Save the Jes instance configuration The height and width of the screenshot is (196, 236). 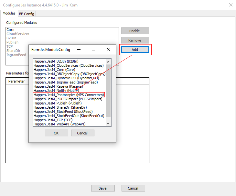point(103,188)
